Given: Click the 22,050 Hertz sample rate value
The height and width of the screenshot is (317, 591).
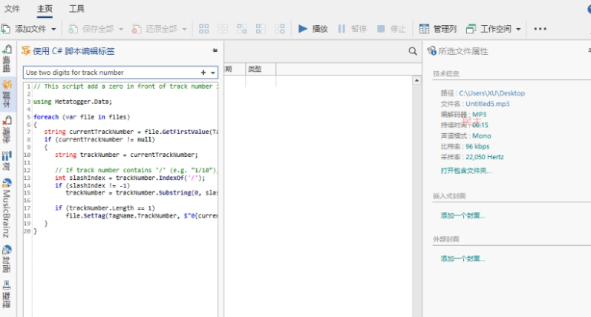Looking at the screenshot, I should (x=485, y=157).
